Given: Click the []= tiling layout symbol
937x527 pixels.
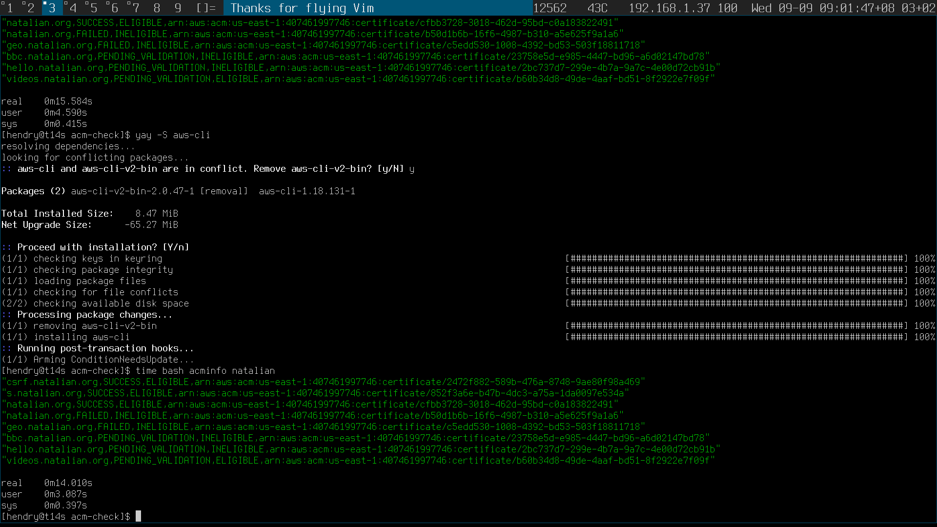Looking at the screenshot, I should [x=205, y=8].
